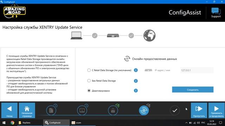Select the 'Деактивировано' radio button
This screenshot has width=225, height=126.
click(89, 91)
